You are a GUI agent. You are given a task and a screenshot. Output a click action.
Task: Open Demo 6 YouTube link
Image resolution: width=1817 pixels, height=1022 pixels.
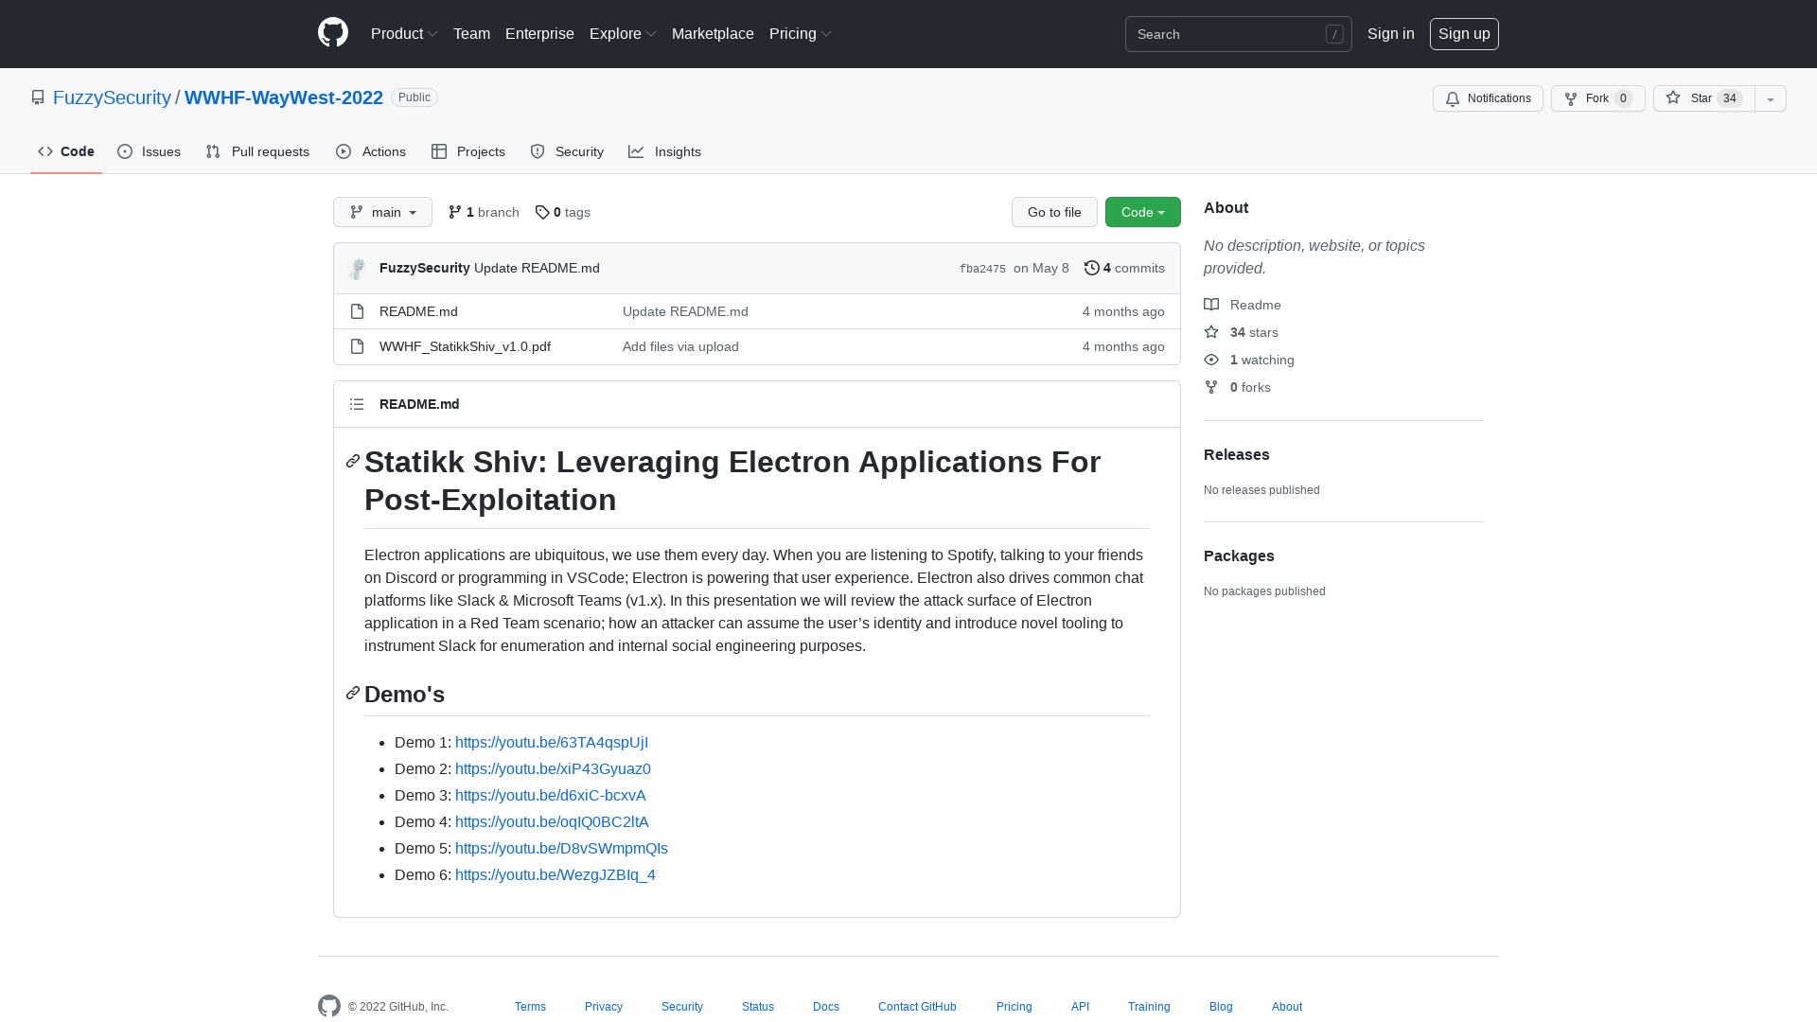point(556,874)
